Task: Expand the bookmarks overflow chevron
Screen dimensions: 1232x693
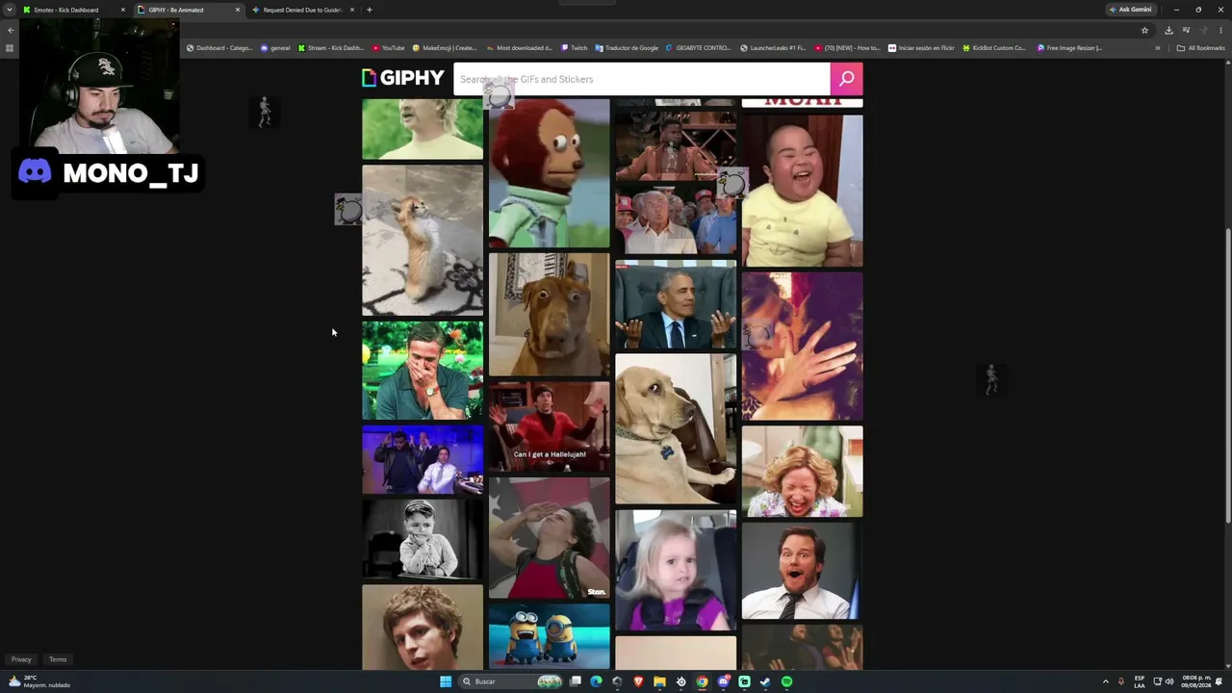Action: tap(1158, 48)
